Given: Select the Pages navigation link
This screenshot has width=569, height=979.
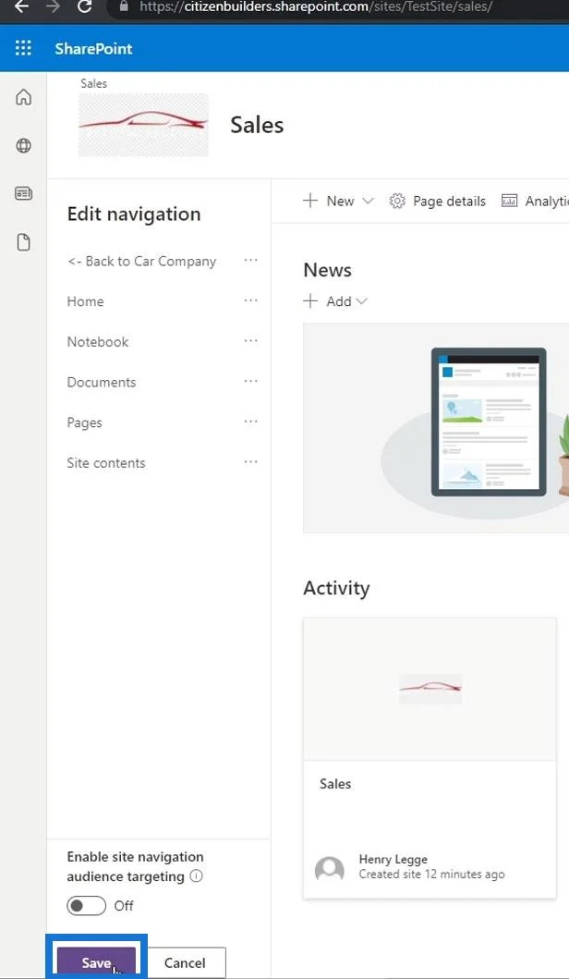Looking at the screenshot, I should (84, 422).
